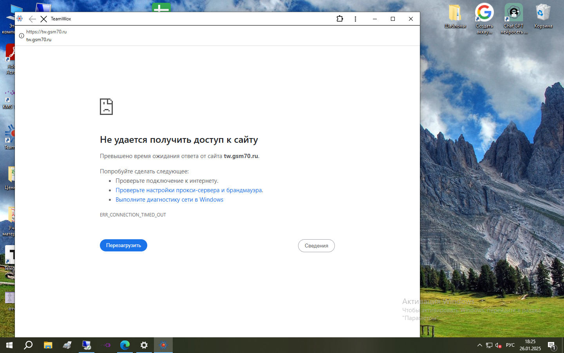The width and height of the screenshot is (564, 353).
Task: Open the three-dot menu in title bar
Action: pyautogui.click(x=355, y=19)
